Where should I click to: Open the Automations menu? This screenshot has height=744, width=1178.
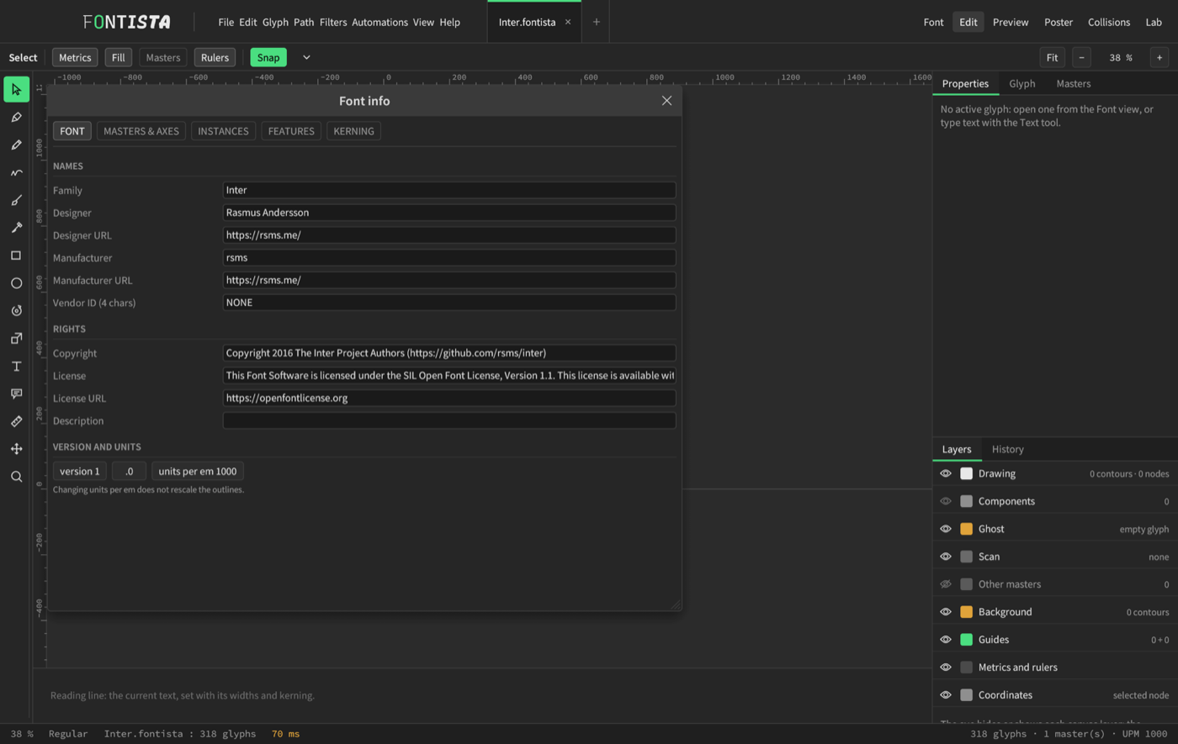[x=379, y=22]
